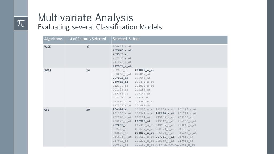Click probe 220529_at entry

coord(120,145)
